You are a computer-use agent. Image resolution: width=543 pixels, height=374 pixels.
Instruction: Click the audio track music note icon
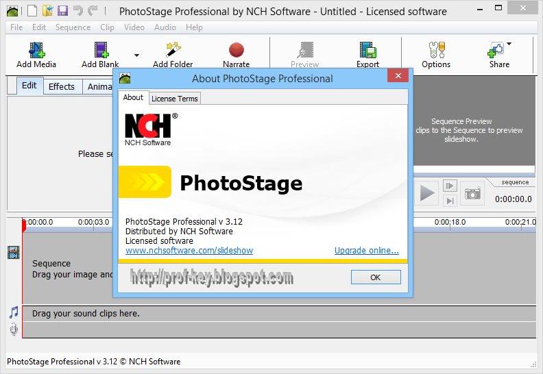click(14, 312)
